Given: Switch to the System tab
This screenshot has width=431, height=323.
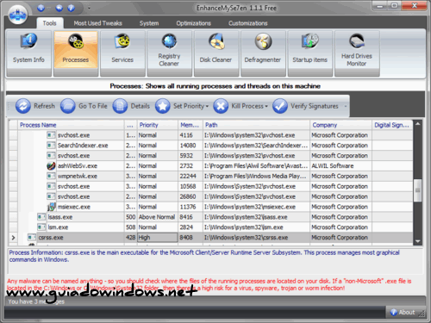Looking at the screenshot, I should click(x=149, y=23).
